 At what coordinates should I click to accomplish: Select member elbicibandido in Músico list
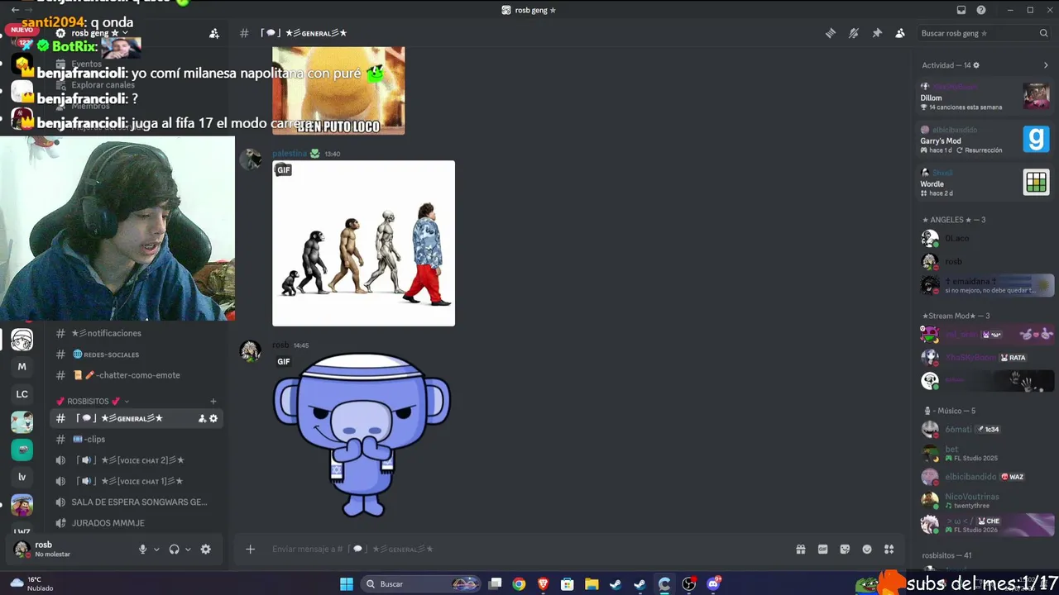[985, 477]
